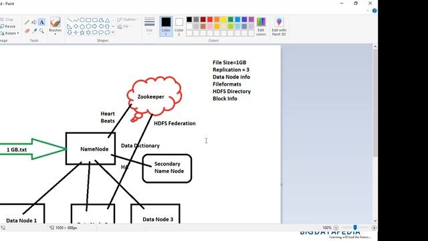Click the 'NameNode' label on canvas
Screen dimensions: 428x241
[x=94, y=149]
